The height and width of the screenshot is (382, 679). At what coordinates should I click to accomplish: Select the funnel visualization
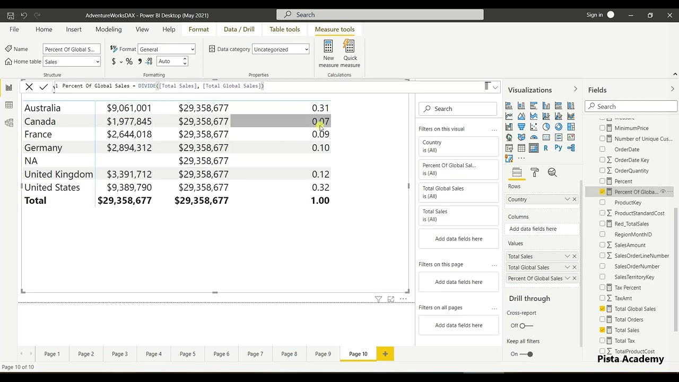(521, 127)
